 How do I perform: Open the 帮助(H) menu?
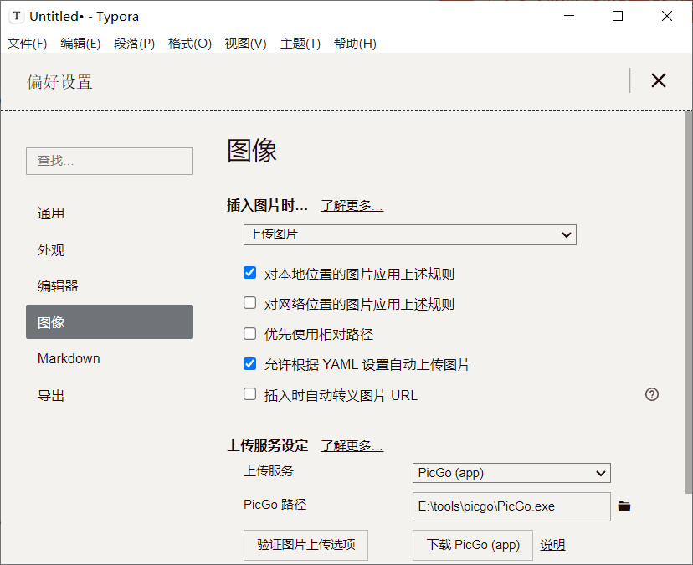point(355,44)
